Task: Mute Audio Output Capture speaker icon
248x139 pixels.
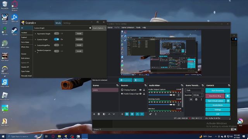Action: (174, 95)
